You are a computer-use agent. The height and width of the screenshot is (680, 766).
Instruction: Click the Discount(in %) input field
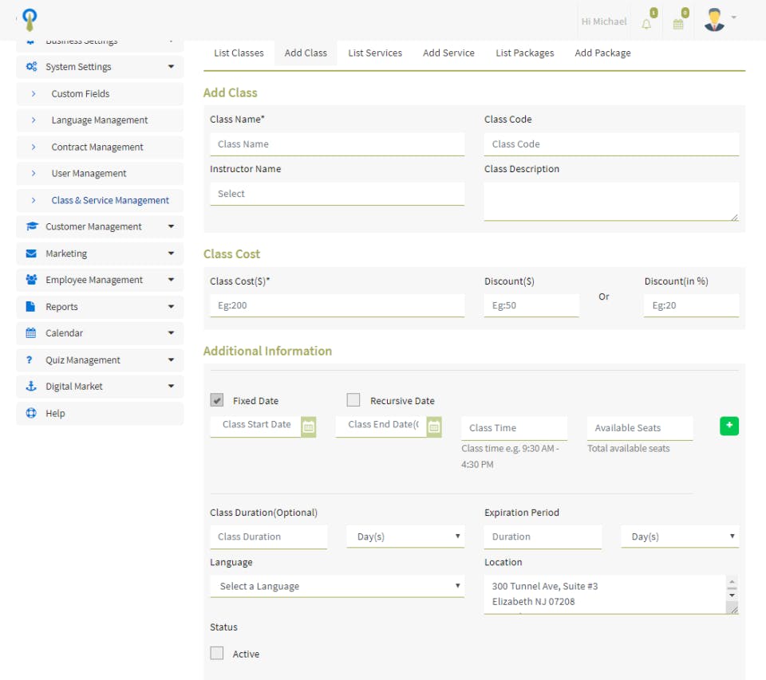tap(691, 305)
